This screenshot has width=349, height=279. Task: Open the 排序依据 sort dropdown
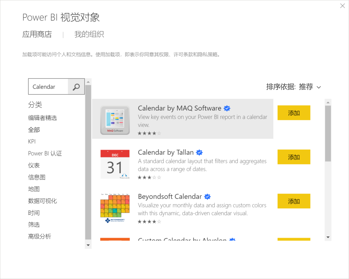pos(294,87)
